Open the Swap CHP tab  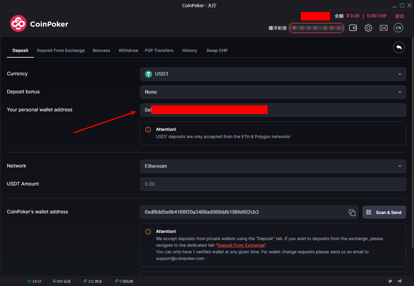point(217,50)
